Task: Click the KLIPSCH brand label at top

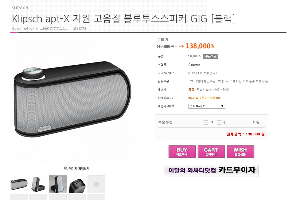Action: [20, 8]
